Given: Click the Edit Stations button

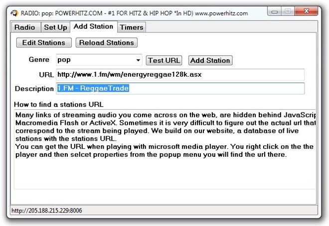Looking at the screenshot, I should click(44, 42).
